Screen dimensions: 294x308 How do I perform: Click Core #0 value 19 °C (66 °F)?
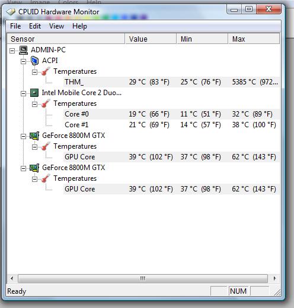tap(149, 114)
